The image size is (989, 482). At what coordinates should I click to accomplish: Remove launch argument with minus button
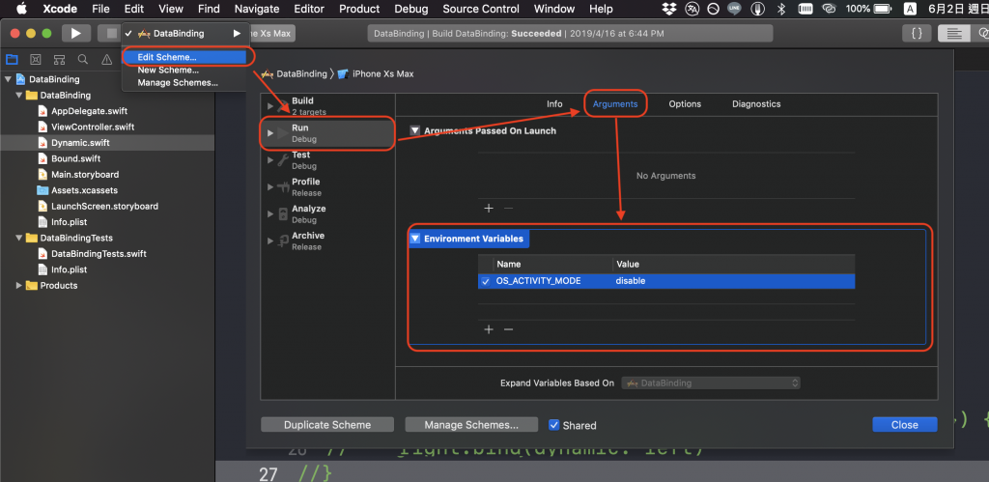(x=508, y=208)
